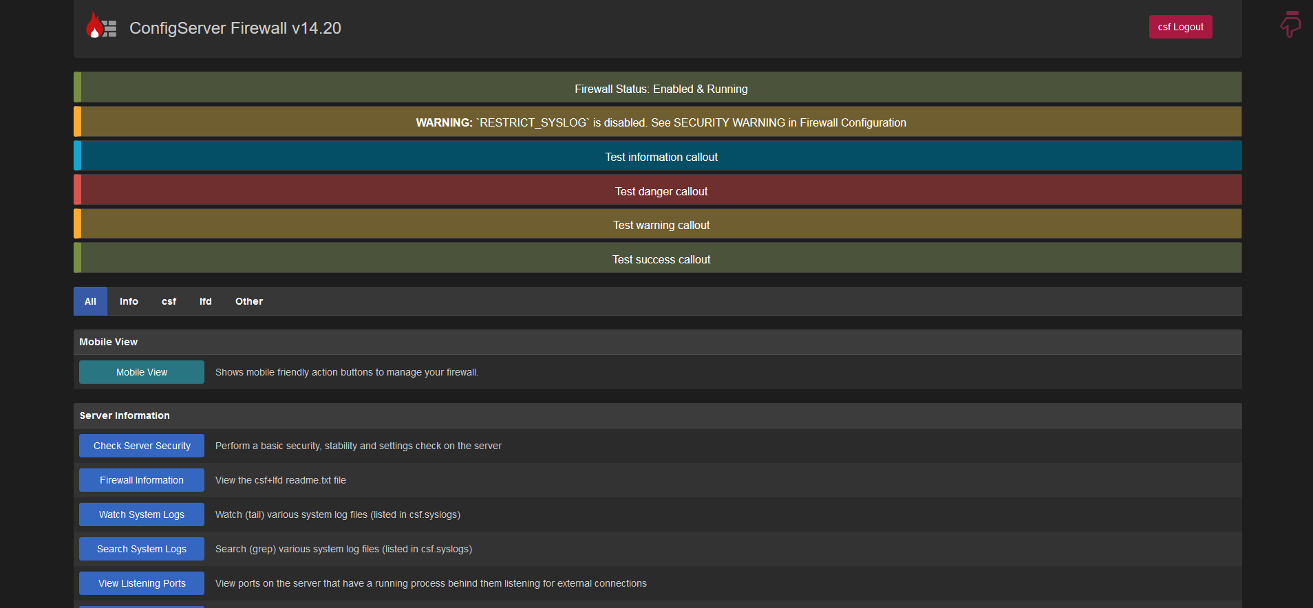Click the pink pointer icon at top right

point(1290,24)
